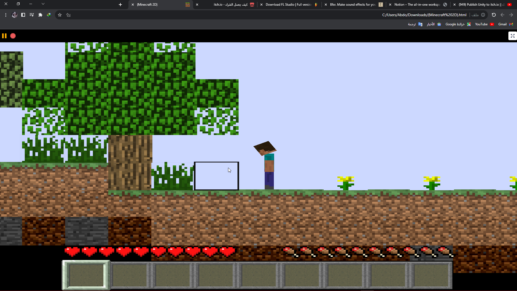Select the eighth hotbar slot

pos(388,275)
